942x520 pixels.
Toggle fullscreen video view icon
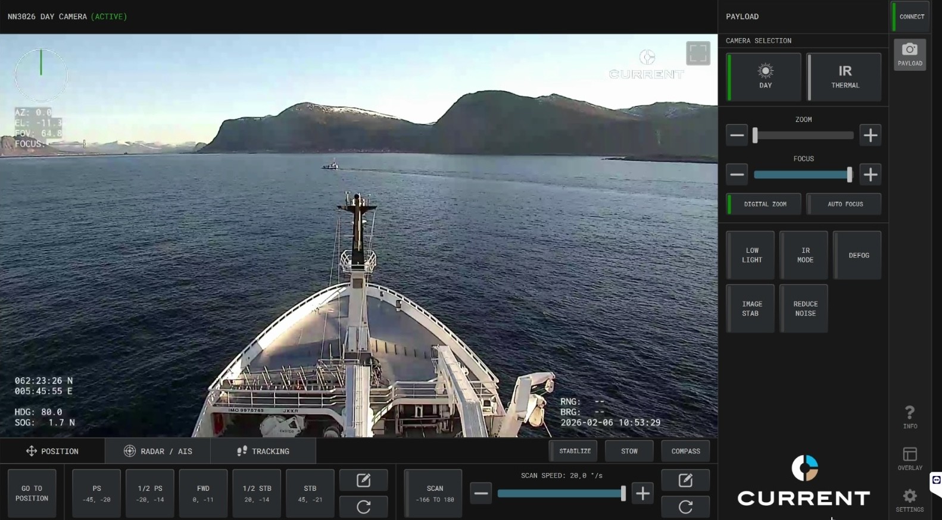(698, 54)
